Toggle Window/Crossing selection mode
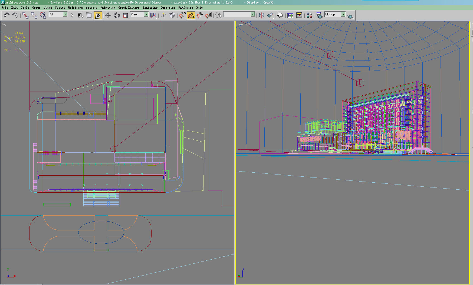The image size is (473, 285). [98, 15]
